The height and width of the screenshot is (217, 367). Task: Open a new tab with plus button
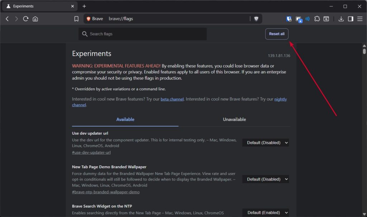click(x=84, y=6)
